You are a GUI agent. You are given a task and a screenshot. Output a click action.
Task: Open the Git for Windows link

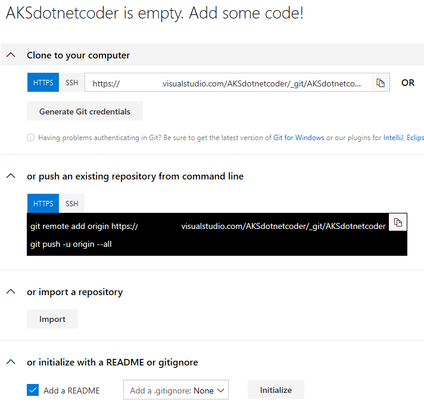[298, 138]
